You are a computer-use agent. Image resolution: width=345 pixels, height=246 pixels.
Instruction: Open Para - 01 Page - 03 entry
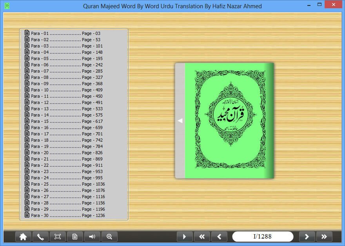pyautogui.click(x=62, y=33)
